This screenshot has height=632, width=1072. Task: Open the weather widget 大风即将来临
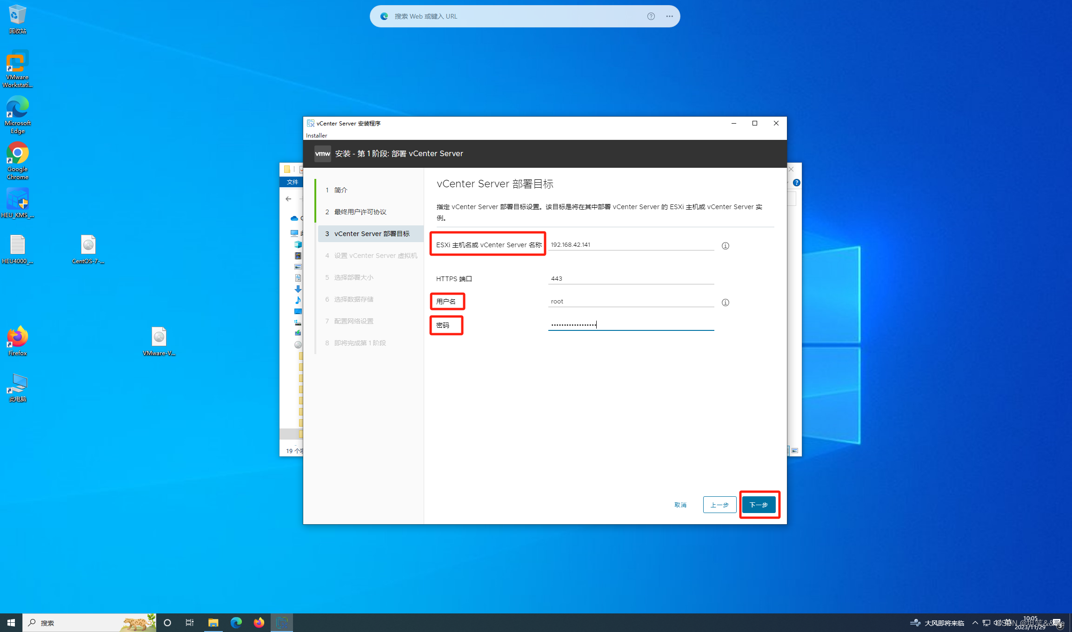937,623
